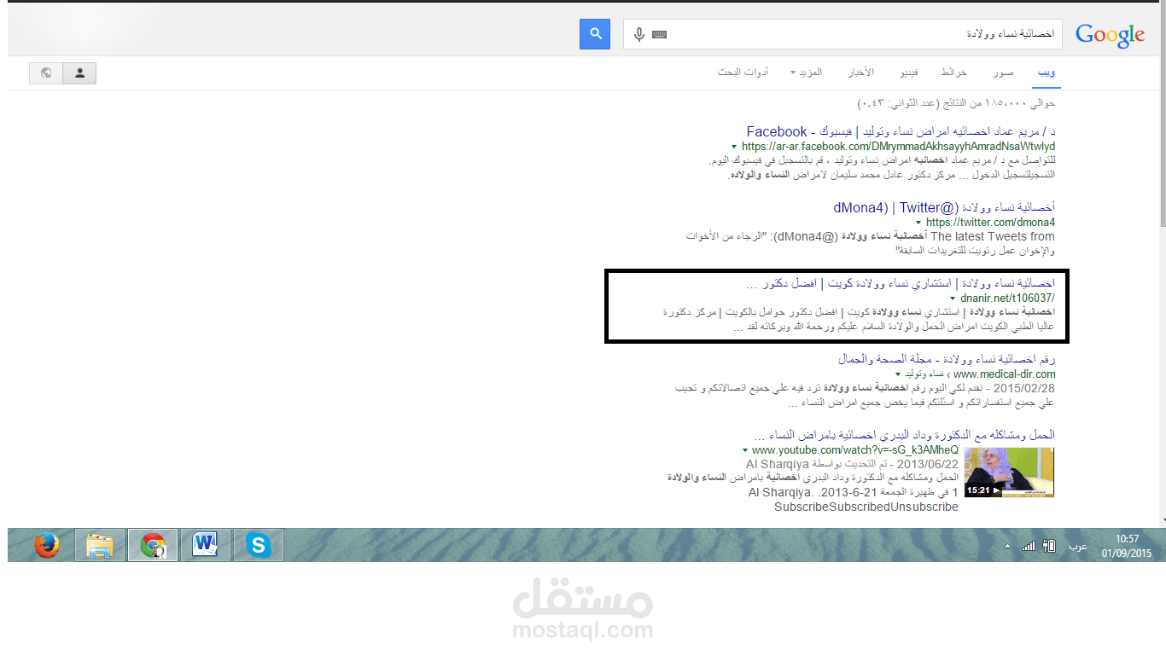Screen dimensions: 1166x655
Task: Expand the المزيد more dropdown
Action: 806,72
